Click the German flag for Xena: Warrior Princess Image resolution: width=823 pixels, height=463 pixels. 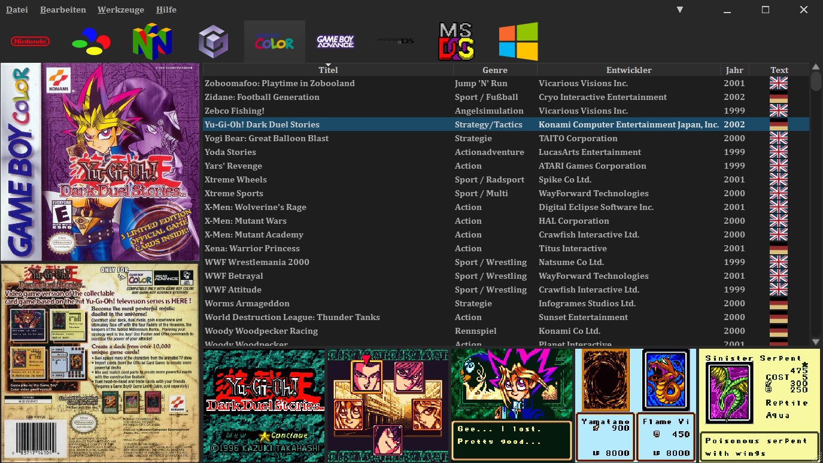tap(779, 248)
